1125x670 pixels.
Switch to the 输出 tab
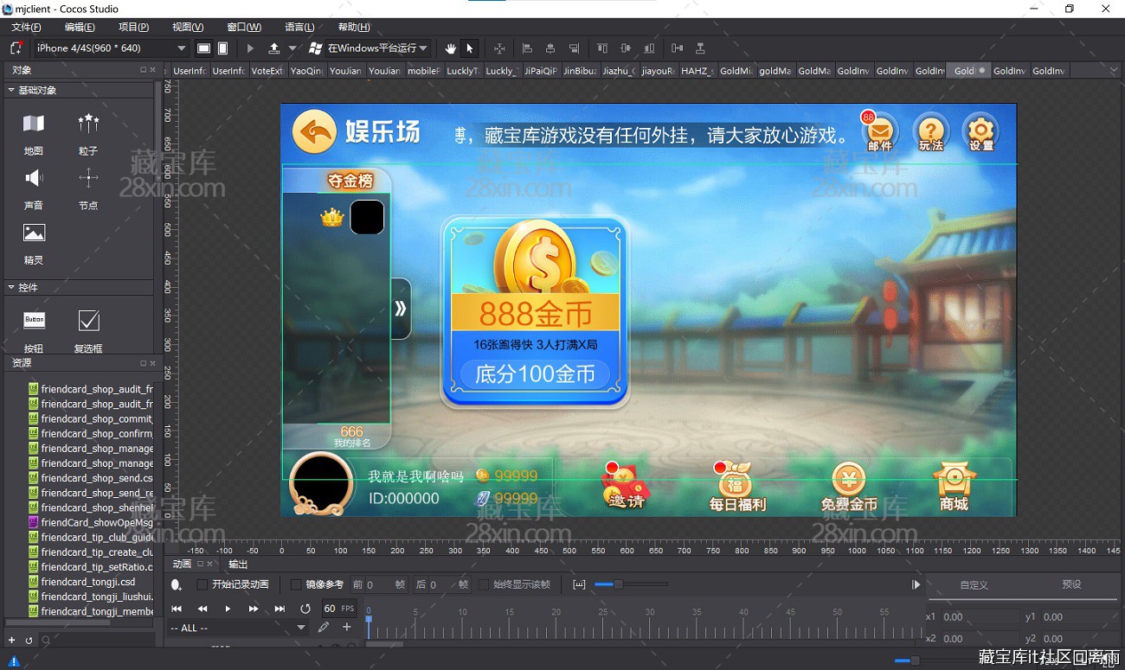coord(237,565)
